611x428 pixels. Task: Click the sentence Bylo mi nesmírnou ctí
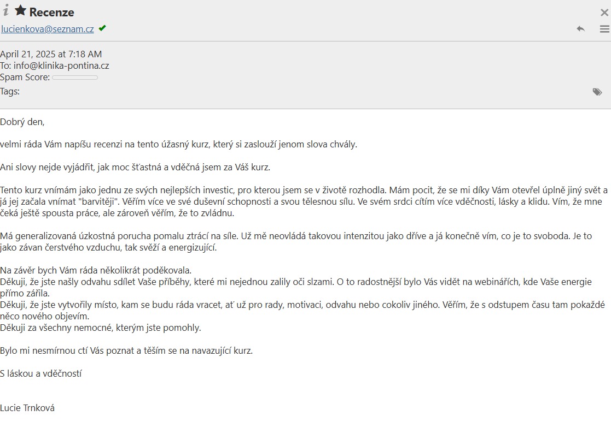coord(126,350)
